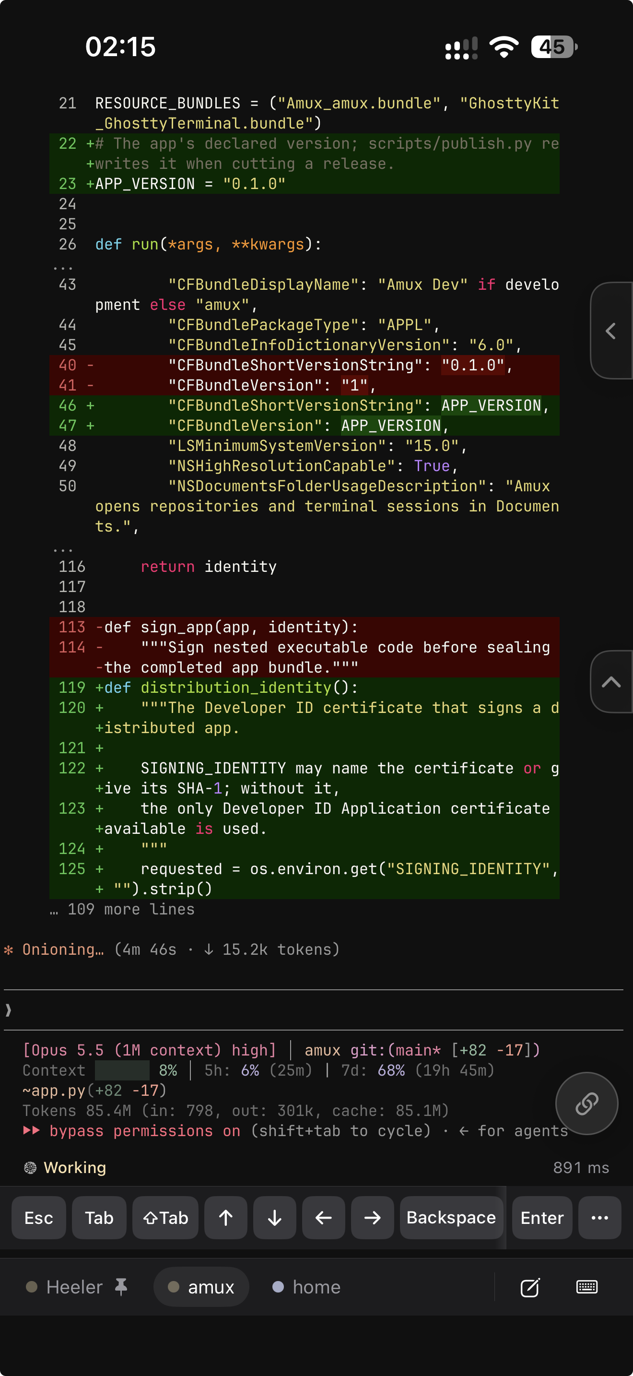
Task: Focus the terminal prompt input line
Action: click(x=314, y=1009)
